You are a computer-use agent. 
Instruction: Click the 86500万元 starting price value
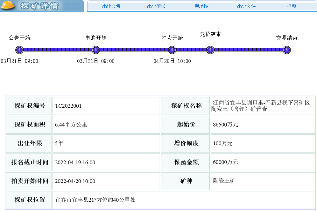(x=225, y=125)
